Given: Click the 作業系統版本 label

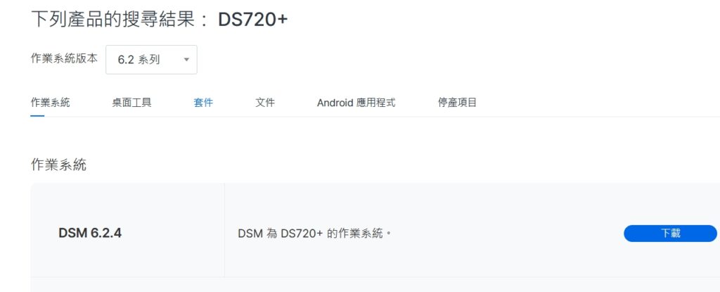Looking at the screenshot, I should [x=64, y=58].
